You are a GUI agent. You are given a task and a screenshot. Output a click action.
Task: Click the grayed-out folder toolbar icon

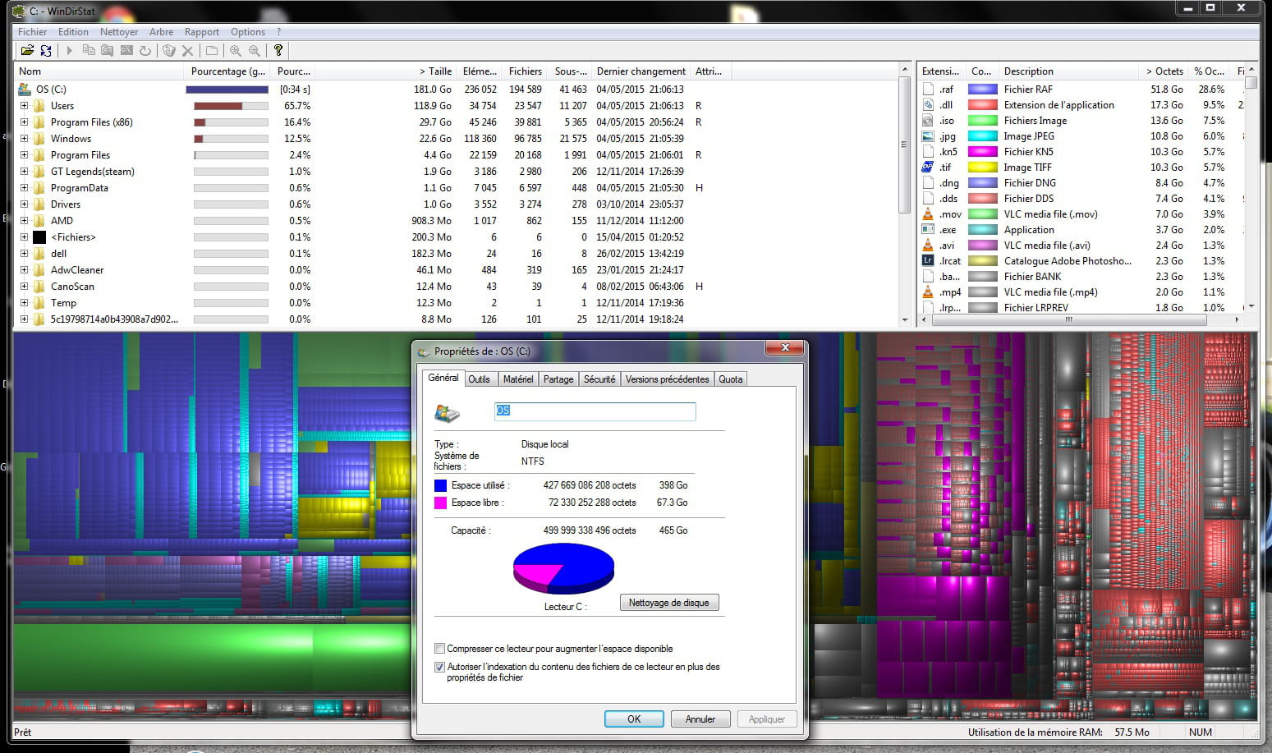pos(212,51)
